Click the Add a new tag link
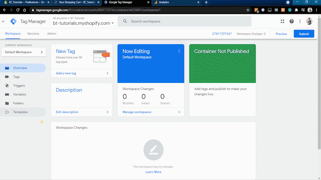Screen dimensions: 321x180 (x=66, y=73)
